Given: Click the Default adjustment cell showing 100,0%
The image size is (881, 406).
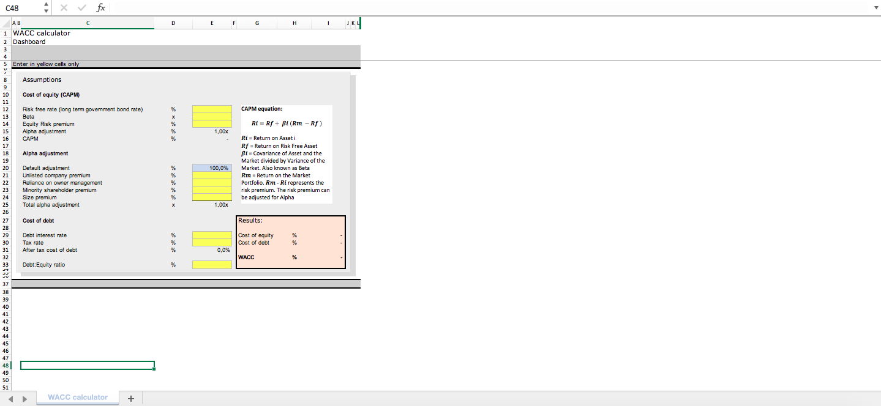Looking at the screenshot, I should pyautogui.click(x=211, y=168).
